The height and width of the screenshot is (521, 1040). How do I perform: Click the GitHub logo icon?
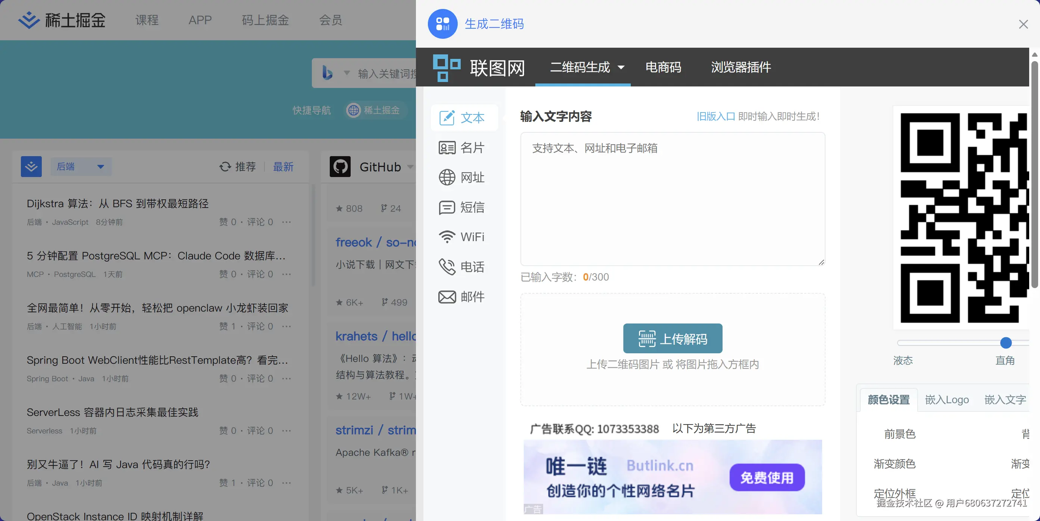[x=340, y=167]
